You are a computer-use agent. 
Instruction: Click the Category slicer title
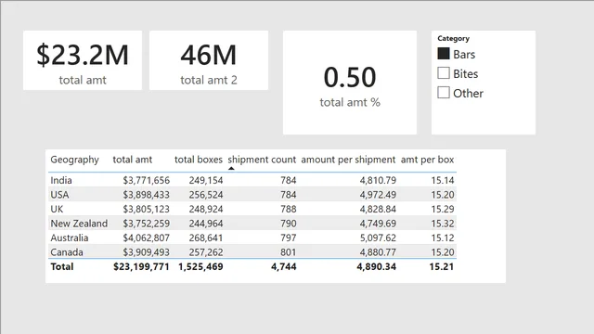pos(453,38)
